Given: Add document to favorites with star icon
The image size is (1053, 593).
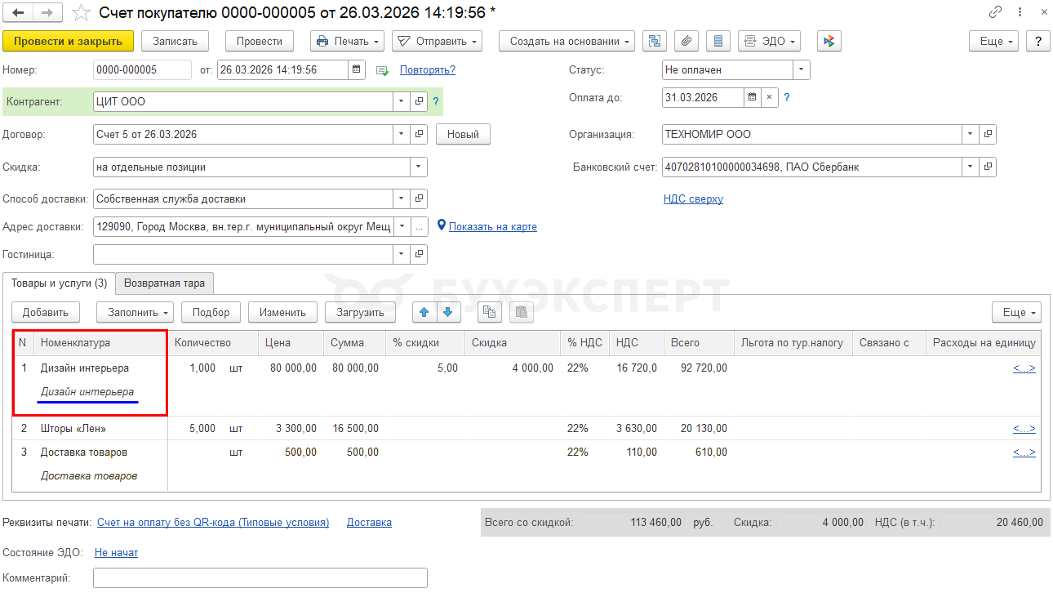Looking at the screenshot, I should pos(81,12).
